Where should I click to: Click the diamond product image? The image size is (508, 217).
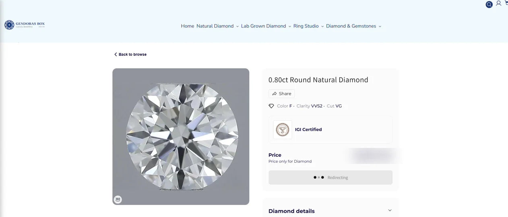coord(181,137)
